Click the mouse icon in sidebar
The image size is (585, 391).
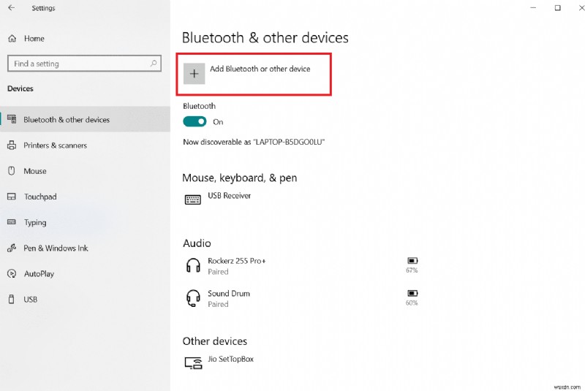pos(12,171)
